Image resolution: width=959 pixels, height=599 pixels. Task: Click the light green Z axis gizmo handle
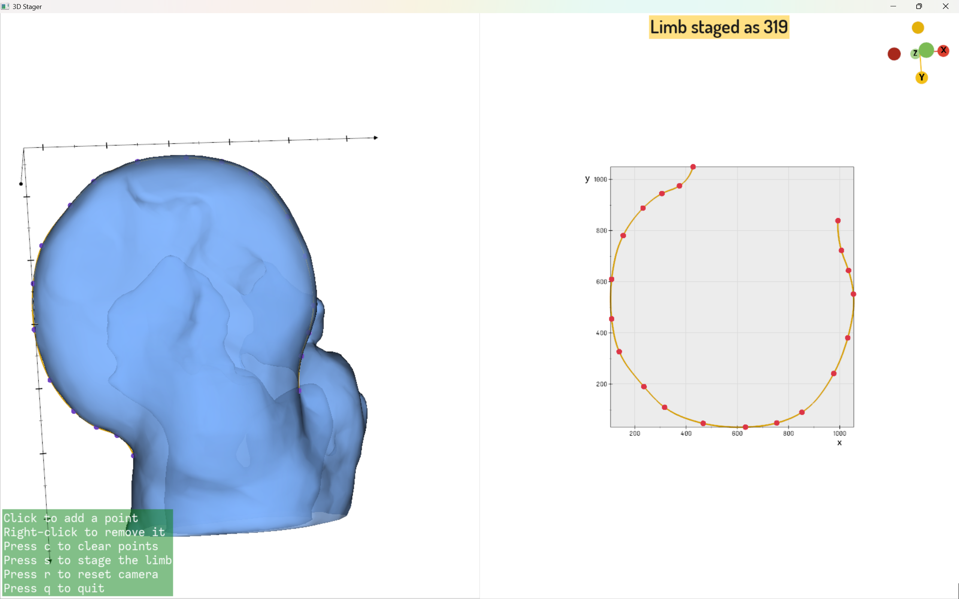coord(914,53)
